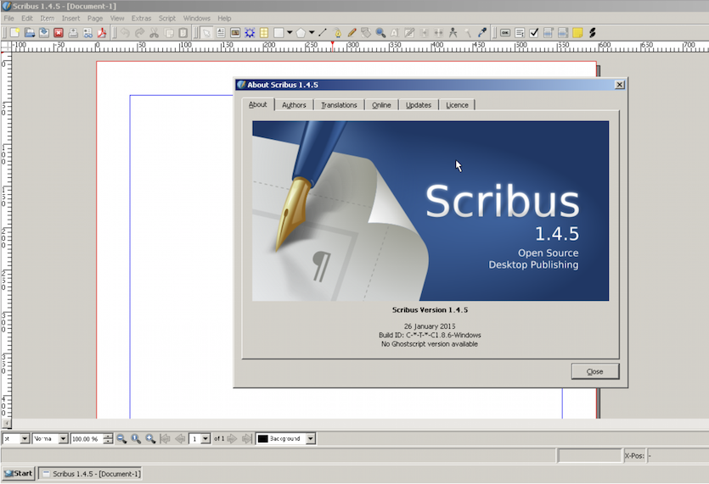Select the Insert Shape square tool
The height and width of the screenshot is (484, 709).
pyautogui.click(x=279, y=32)
